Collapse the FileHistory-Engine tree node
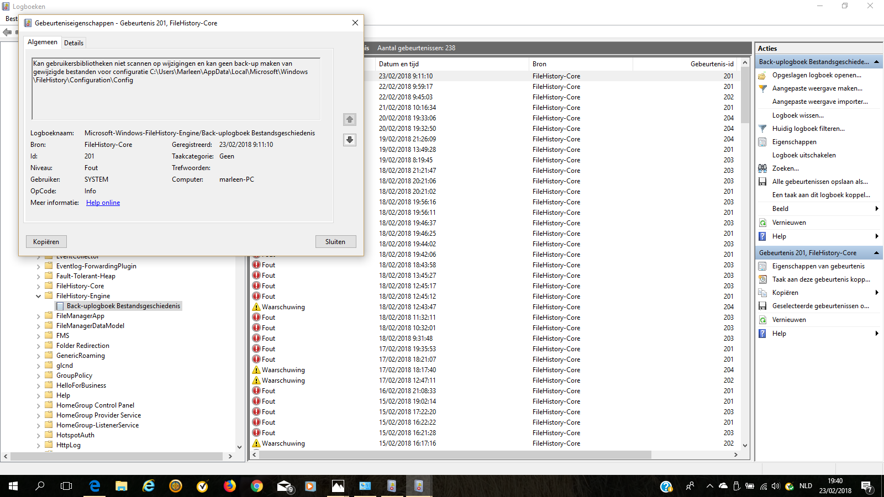Viewport: 884px width, 497px height. coord(39,296)
